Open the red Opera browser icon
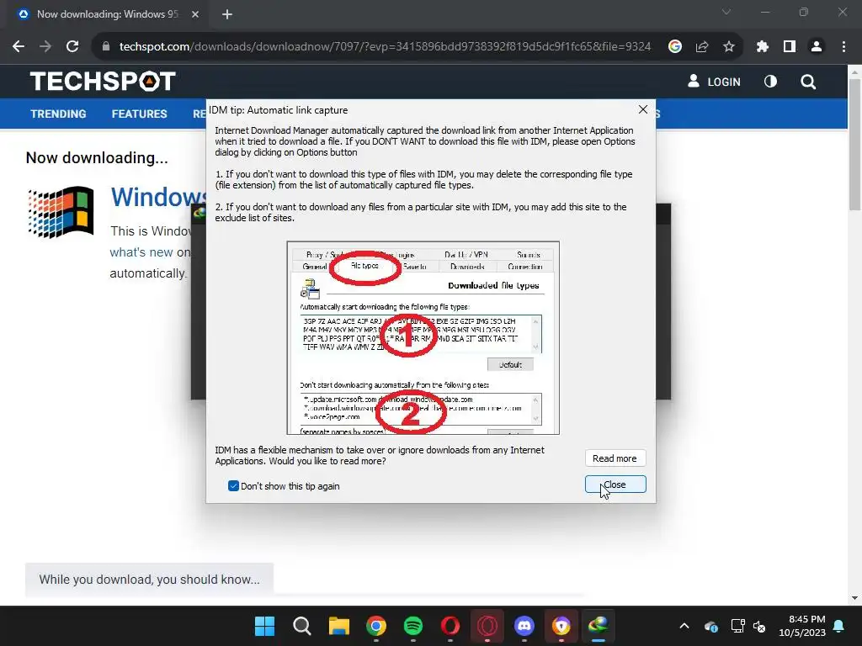862x646 pixels. (x=450, y=626)
